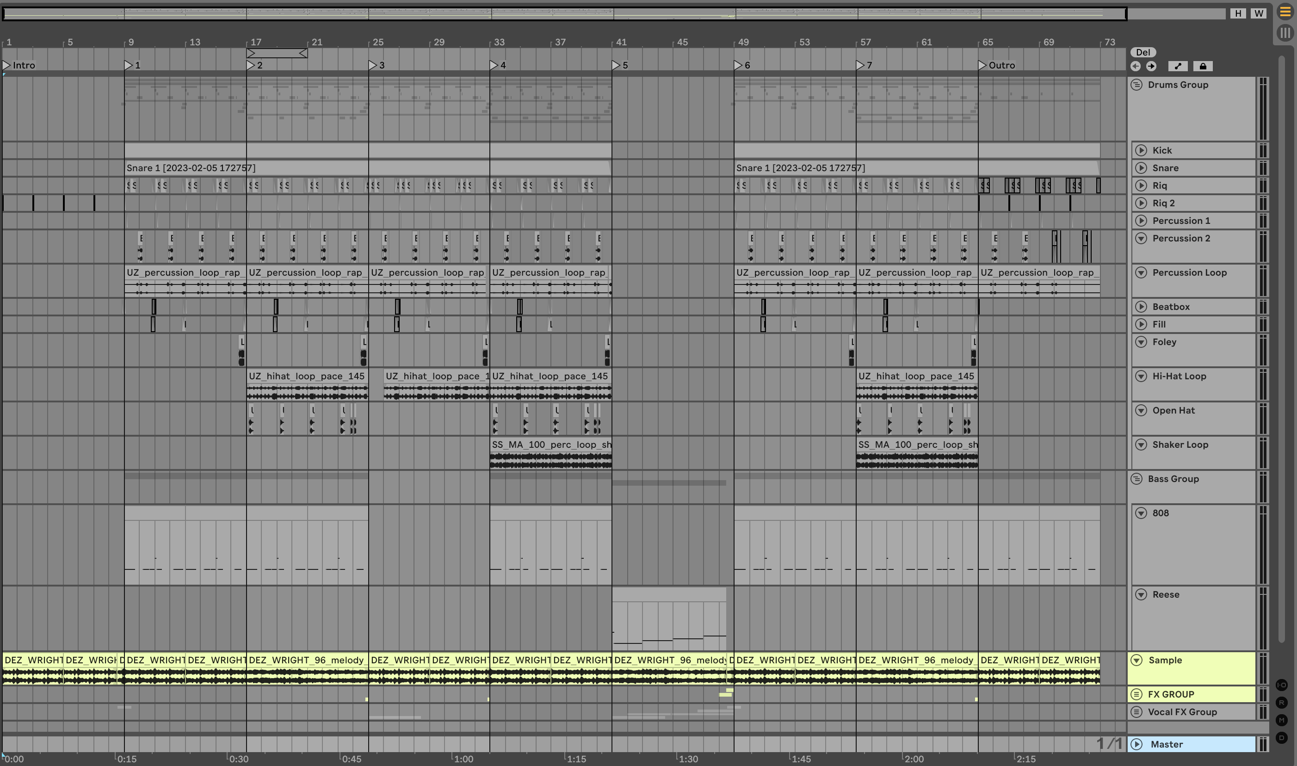
Task: Click the H optimize height button
Action: point(1238,13)
